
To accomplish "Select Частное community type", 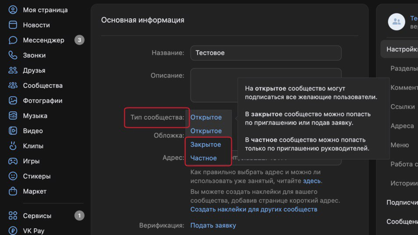I will [204, 158].
